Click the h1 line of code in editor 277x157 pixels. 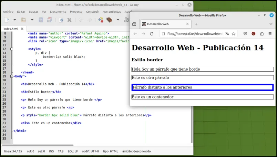coord(58,84)
